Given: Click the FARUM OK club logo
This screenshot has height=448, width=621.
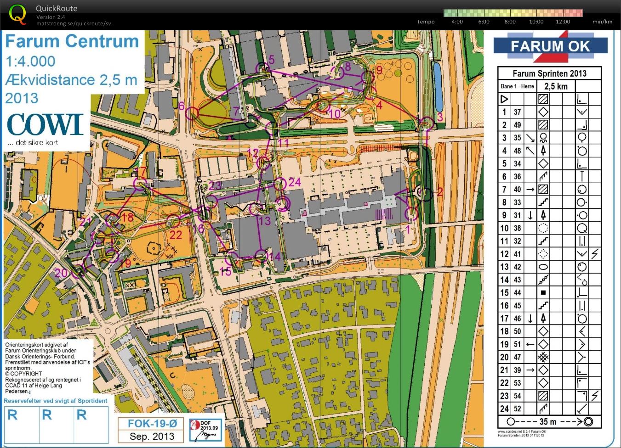Looking at the screenshot, I should (550, 46).
